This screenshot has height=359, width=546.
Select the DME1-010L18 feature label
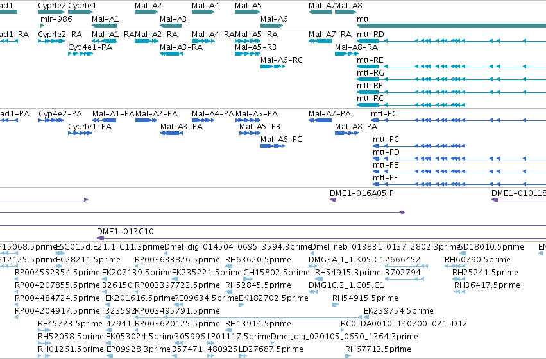point(519,193)
